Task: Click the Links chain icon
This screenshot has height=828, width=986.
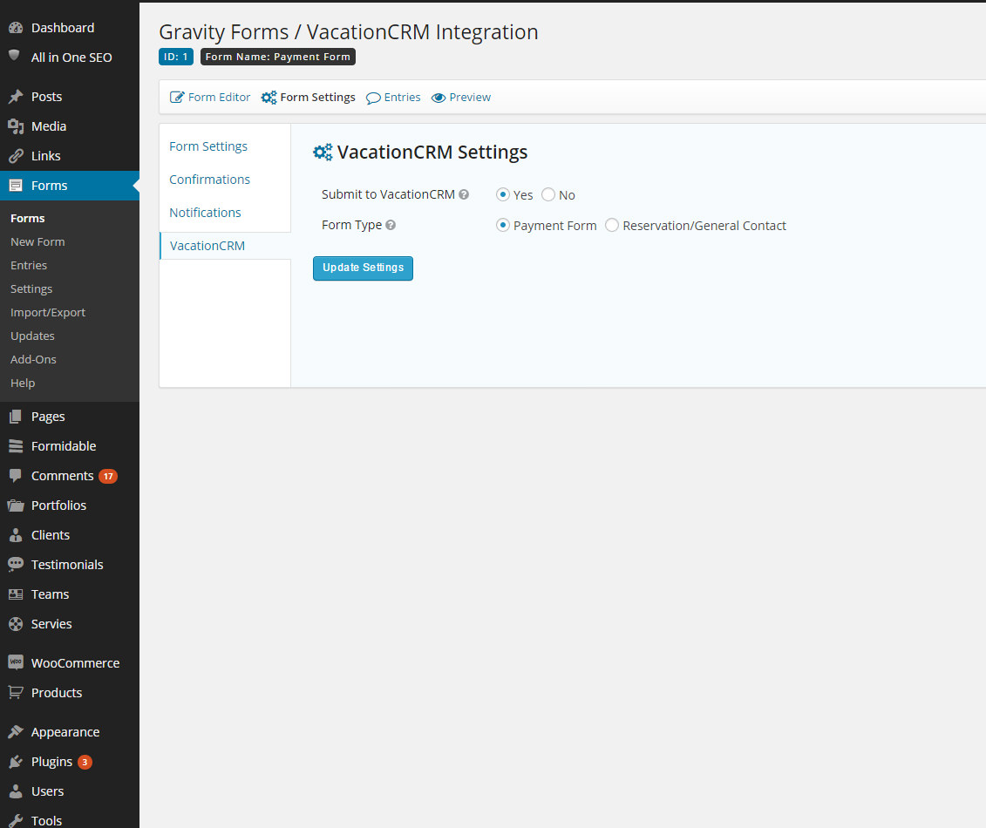Action: pyautogui.click(x=16, y=156)
